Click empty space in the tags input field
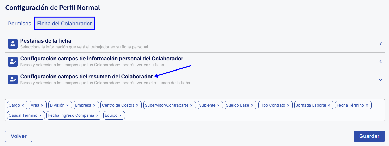This screenshot has width=389, height=146. (235, 115)
